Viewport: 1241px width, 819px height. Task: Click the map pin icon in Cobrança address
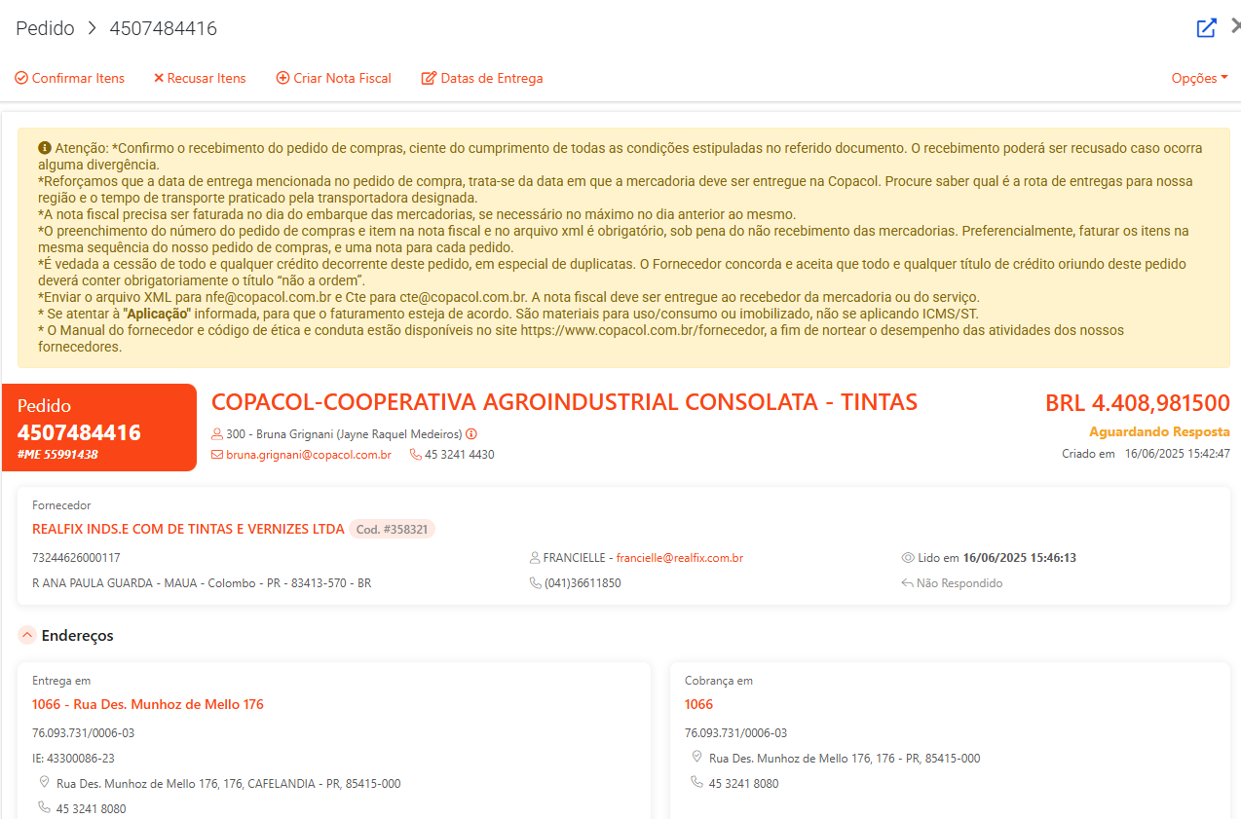coord(696,757)
